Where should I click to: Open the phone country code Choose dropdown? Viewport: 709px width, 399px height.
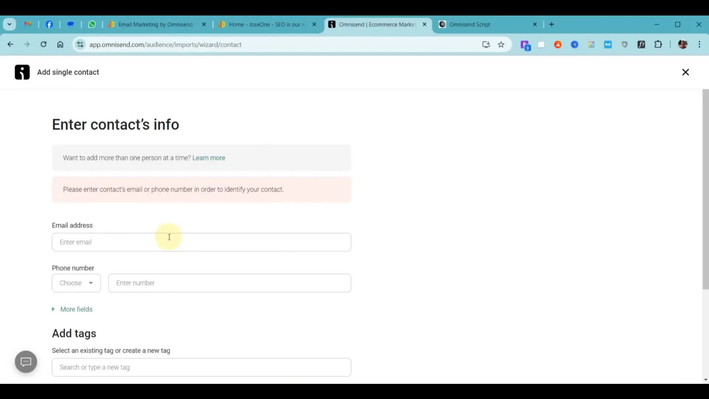coord(76,283)
